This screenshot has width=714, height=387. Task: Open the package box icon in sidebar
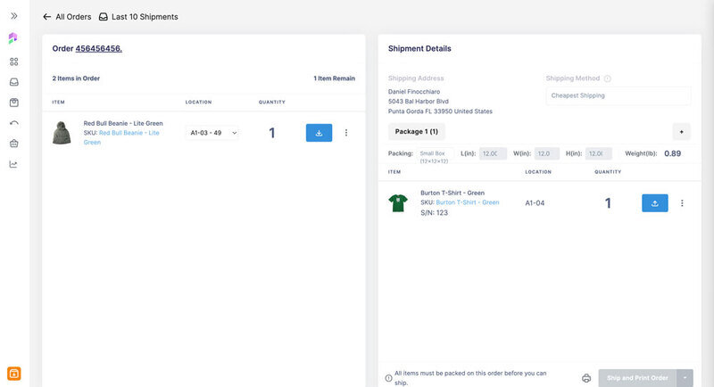13,103
